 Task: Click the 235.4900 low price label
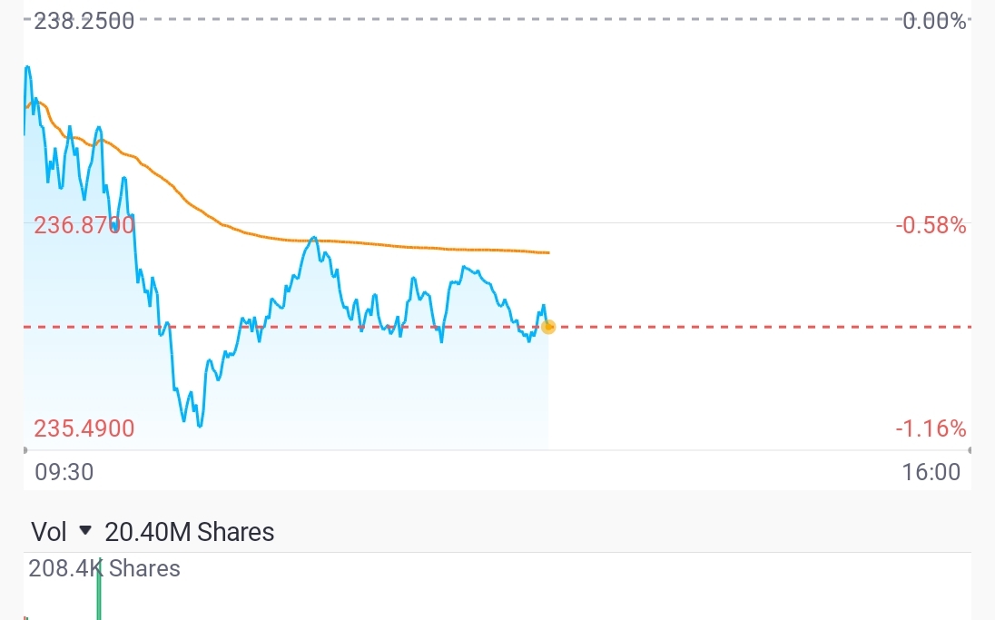[84, 428]
